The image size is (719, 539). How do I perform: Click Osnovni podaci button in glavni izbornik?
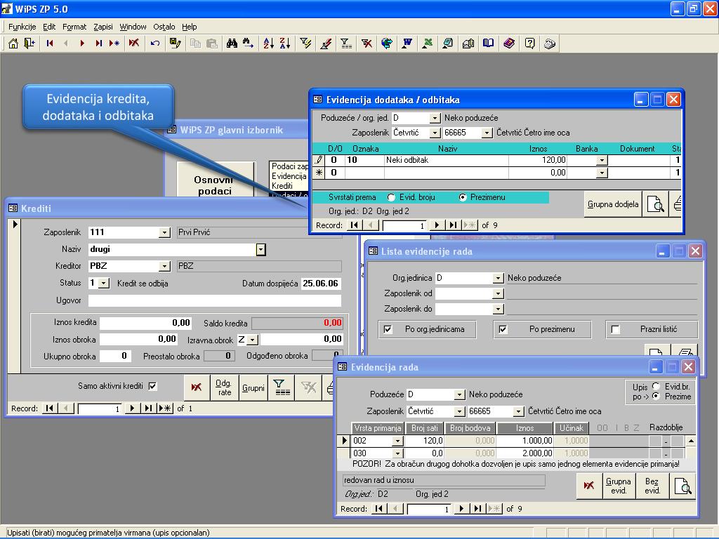click(216, 180)
